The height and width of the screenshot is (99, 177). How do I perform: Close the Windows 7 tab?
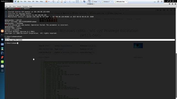112,2
